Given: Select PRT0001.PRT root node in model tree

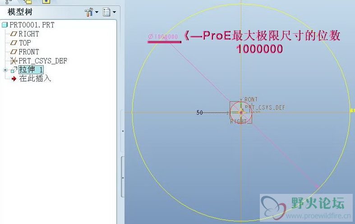Looking at the screenshot, I should click(x=28, y=25).
